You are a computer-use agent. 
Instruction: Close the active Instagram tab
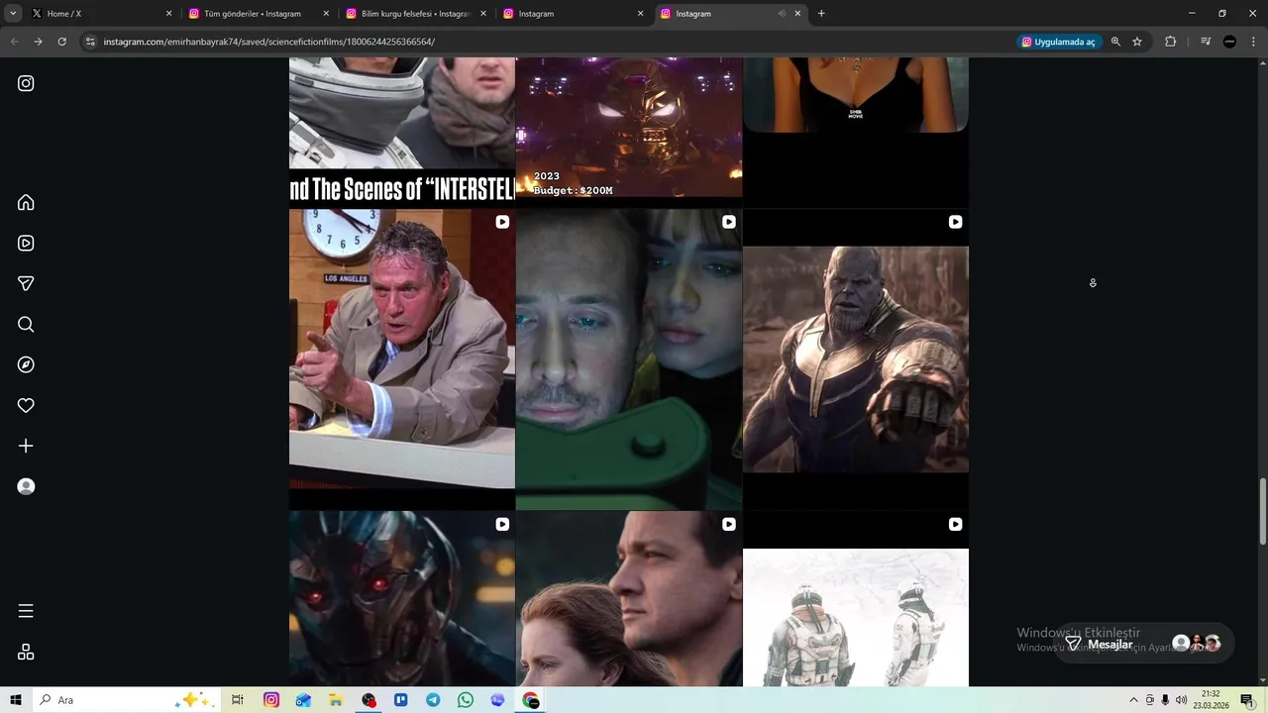[x=797, y=14]
